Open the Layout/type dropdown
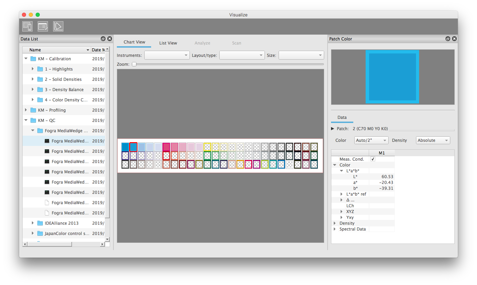This screenshot has height=285, width=477. pos(242,55)
